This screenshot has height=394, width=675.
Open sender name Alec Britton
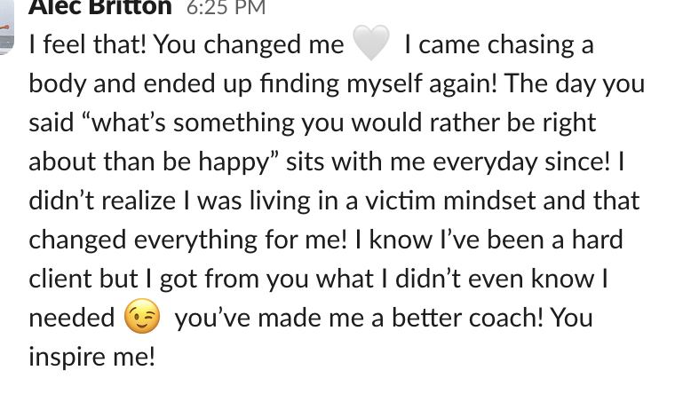(100, 7)
